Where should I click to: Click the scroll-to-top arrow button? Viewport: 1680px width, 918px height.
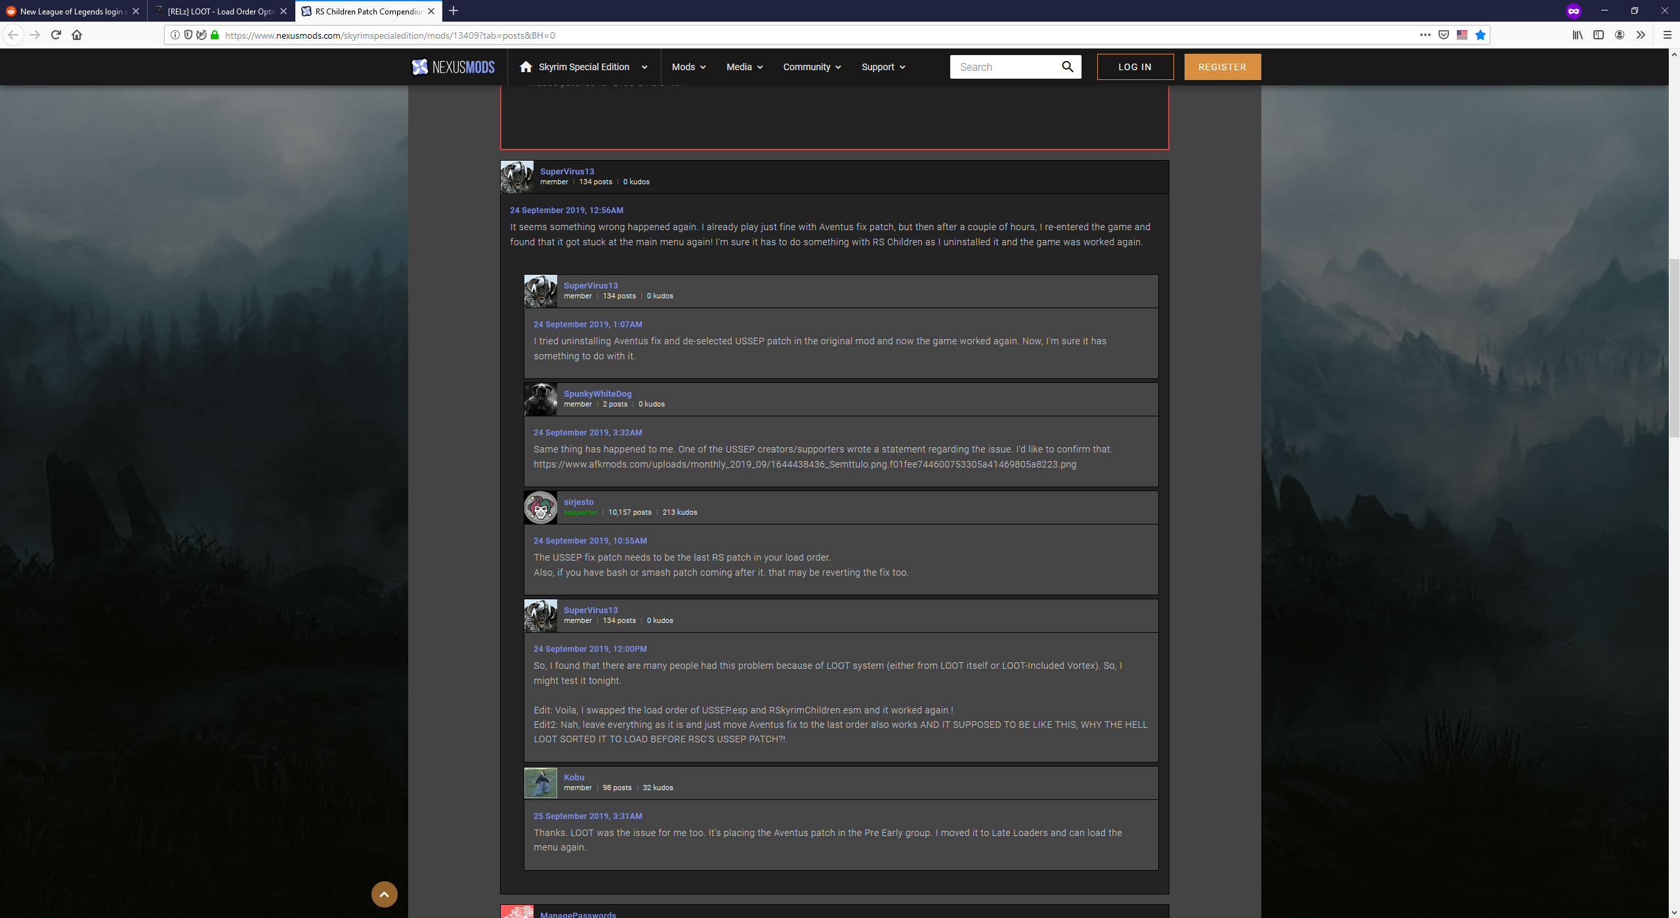pyautogui.click(x=385, y=894)
